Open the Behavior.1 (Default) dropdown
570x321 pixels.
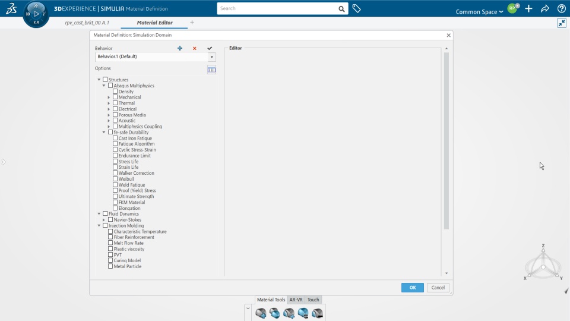[x=211, y=57]
